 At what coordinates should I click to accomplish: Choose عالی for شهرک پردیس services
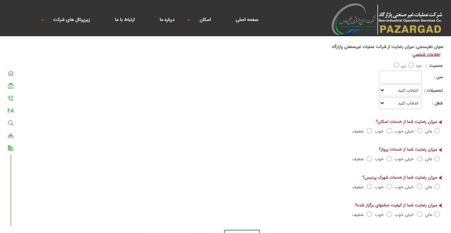pos(437,186)
